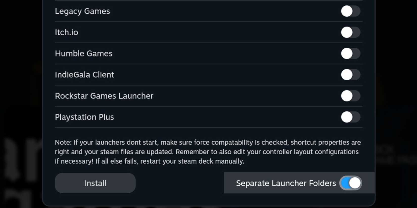Screen dimensions: 417x208
Task: Turn on the Itch.io switch
Action: [351, 32]
